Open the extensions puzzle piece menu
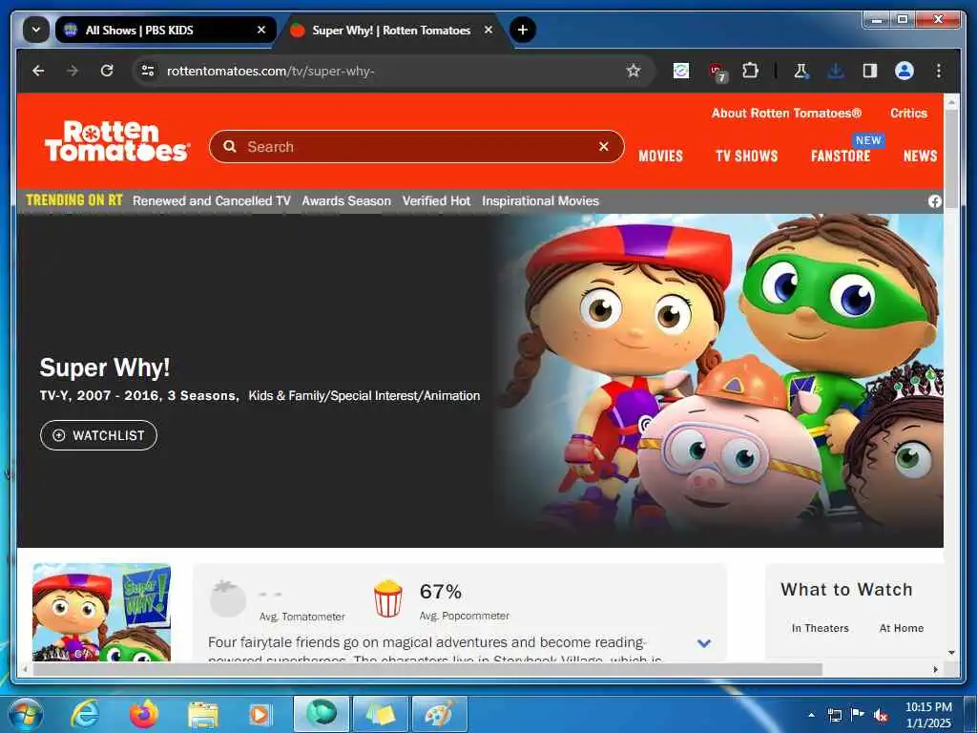 click(750, 71)
